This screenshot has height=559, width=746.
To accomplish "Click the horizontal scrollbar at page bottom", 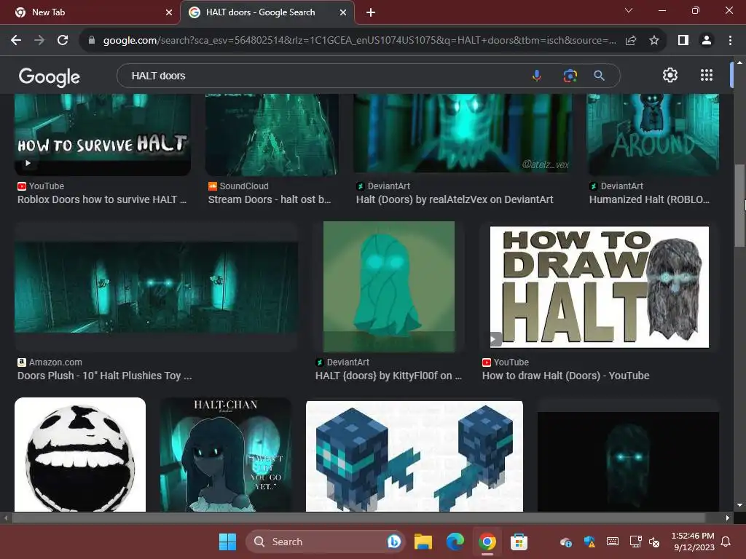I will click(x=358, y=518).
